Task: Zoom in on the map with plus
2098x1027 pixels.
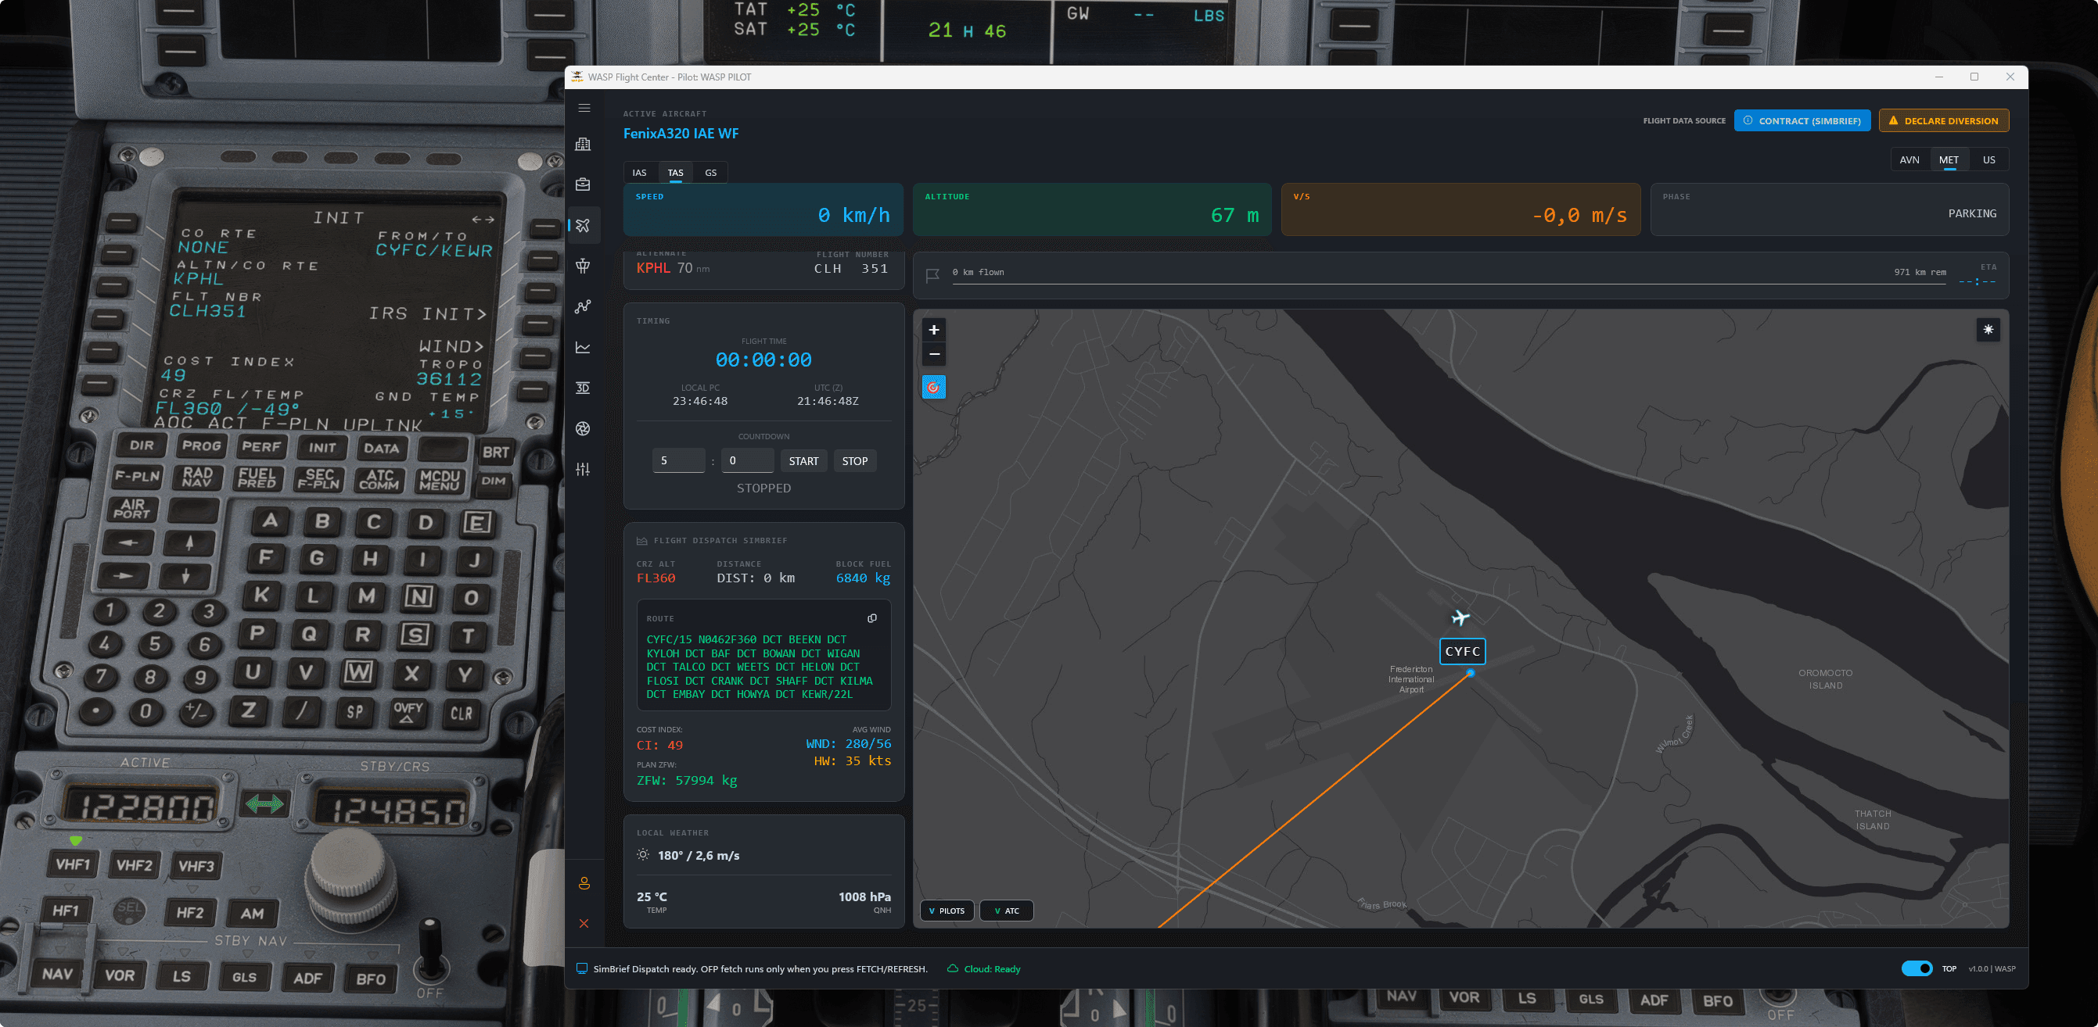Action: 934,330
